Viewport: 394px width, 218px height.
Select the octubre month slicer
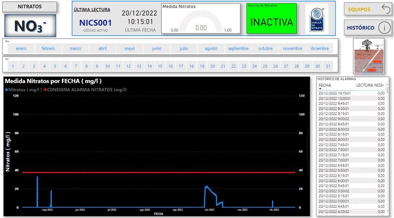pyautogui.click(x=265, y=48)
